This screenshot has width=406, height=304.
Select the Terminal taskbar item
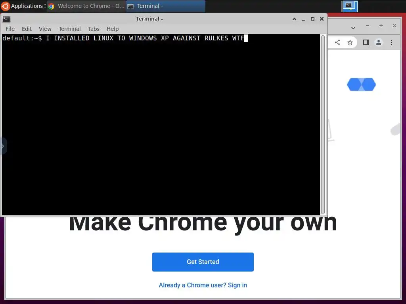166,6
